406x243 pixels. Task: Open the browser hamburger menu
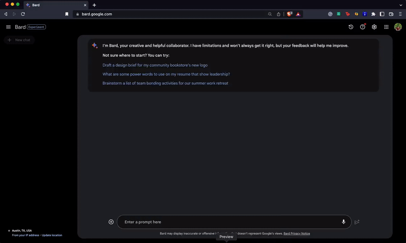[x=400, y=14]
